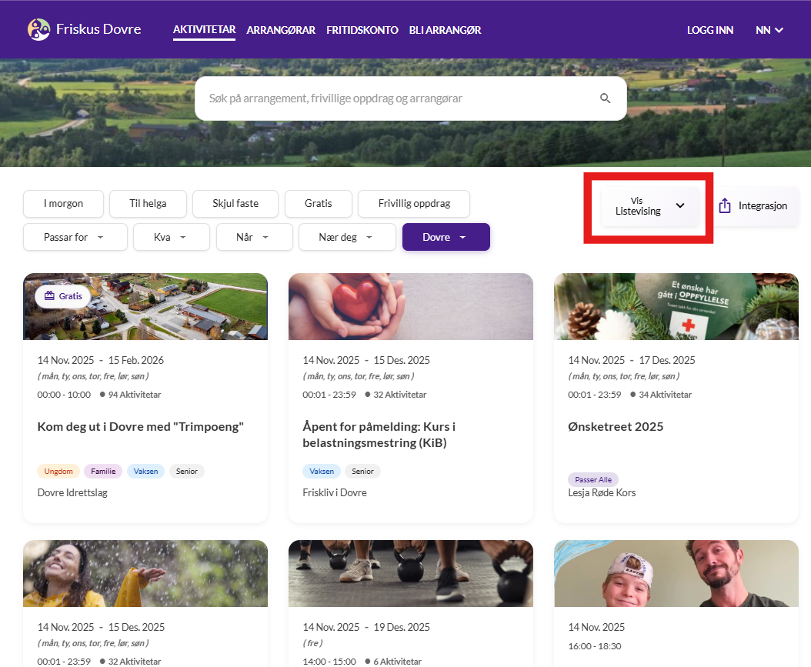The height and width of the screenshot is (667, 811).
Task: Click the Friskus Dovre logo icon
Action: [38, 30]
